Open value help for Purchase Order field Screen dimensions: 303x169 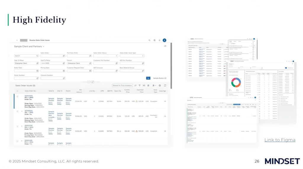[90, 56]
